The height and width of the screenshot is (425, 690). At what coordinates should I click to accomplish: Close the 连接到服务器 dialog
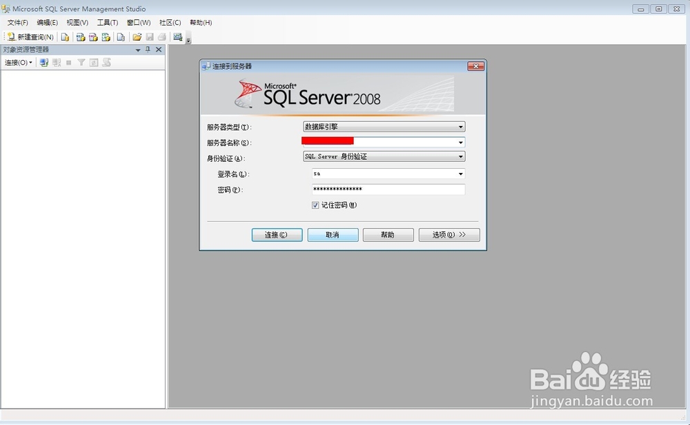(475, 66)
